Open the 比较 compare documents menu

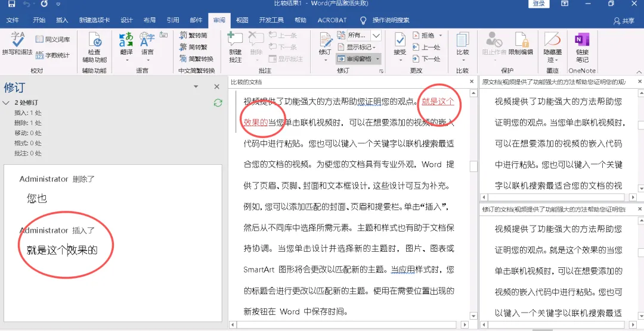(463, 48)
